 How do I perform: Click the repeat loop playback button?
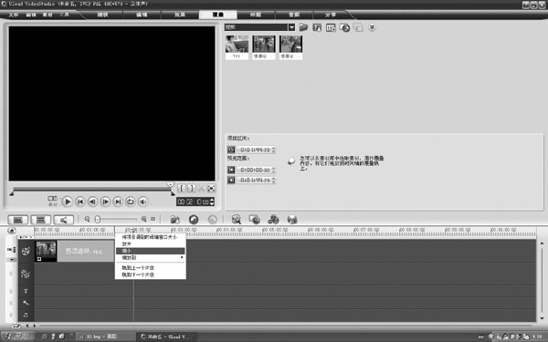coord(130,202)
